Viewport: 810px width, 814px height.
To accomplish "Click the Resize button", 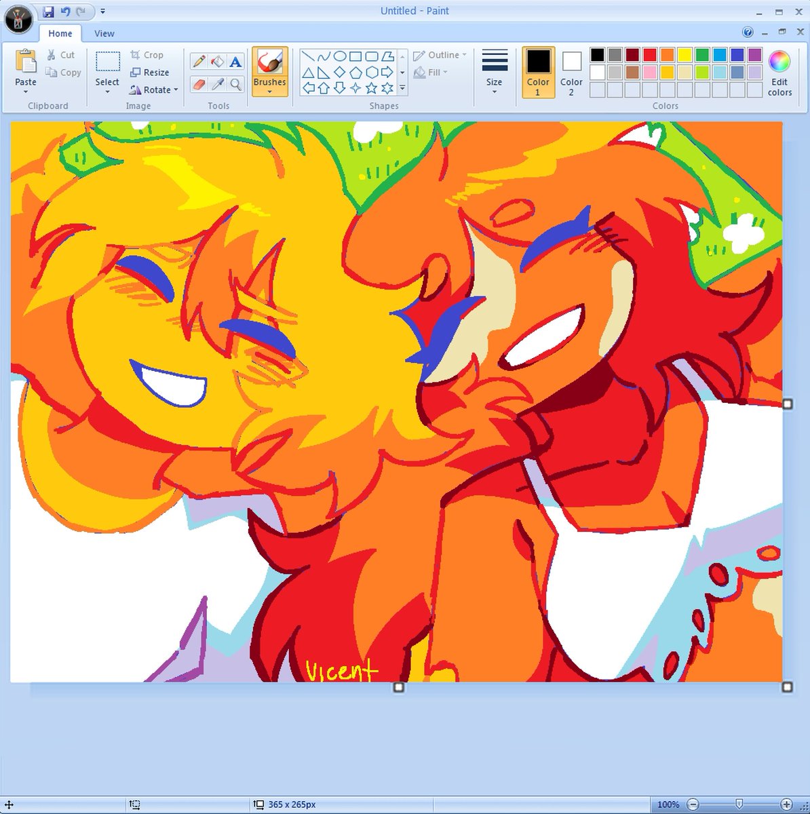I will pyautogui.click(x=150, y=73).
